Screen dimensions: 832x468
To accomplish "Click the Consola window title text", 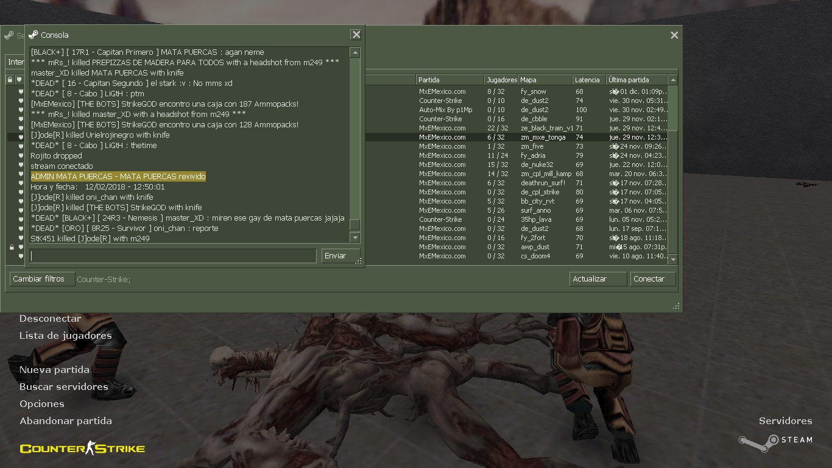I will [55, 35].
